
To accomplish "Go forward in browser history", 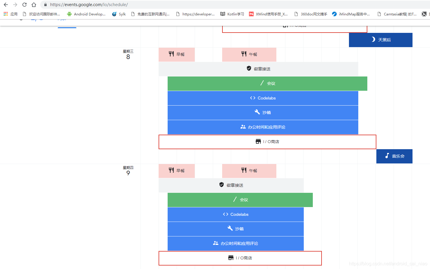I will pyautogui.click(x=15, y=5).
